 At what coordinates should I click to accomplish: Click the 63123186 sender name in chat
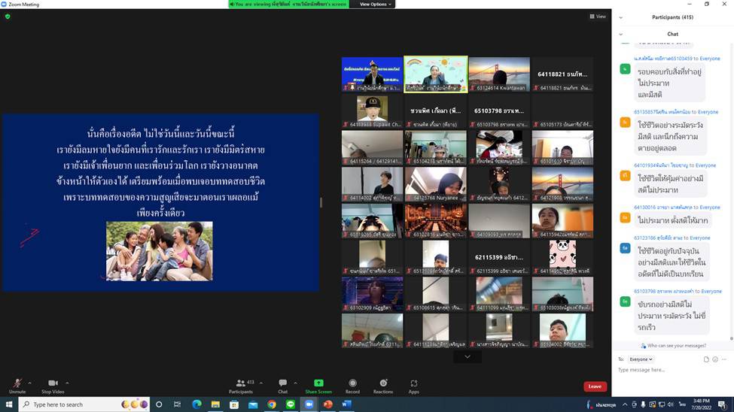[x=658, y=238]
